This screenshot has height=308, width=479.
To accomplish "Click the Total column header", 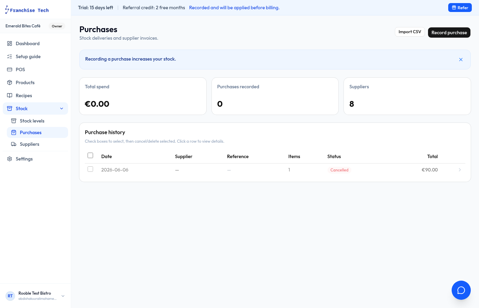I will [x=432, y=156].
